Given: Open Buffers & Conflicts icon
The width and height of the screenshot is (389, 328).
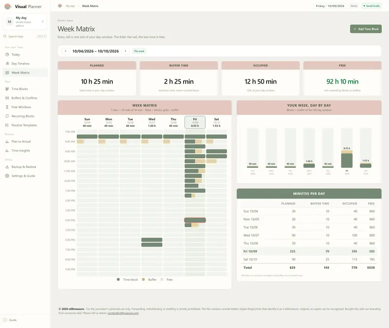Looking at the screenshot, I should pos(7,98).
